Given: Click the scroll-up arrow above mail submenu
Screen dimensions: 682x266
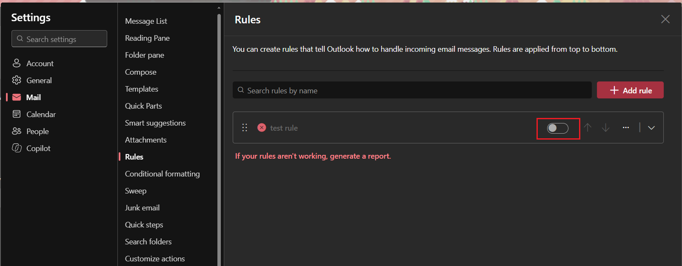Looking at the screenshot, I should [219, 8].
